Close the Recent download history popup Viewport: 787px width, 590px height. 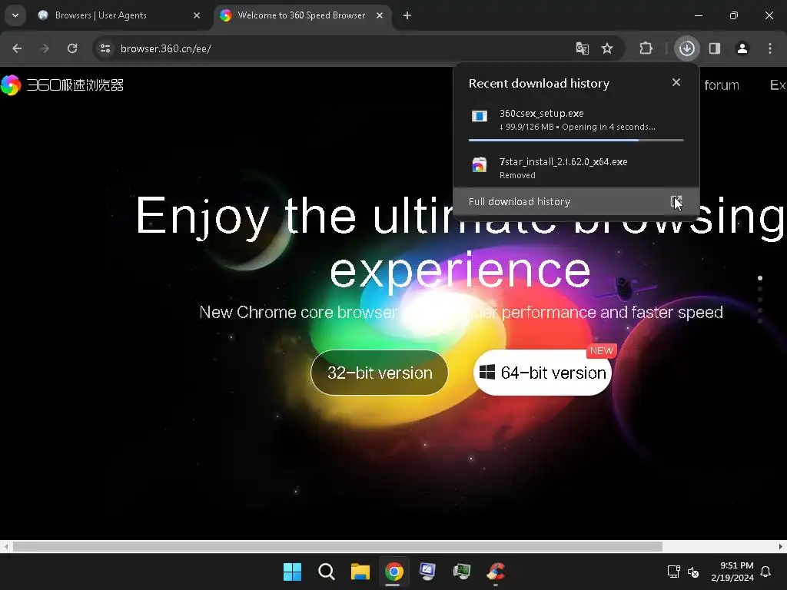(x=676, y=82)
